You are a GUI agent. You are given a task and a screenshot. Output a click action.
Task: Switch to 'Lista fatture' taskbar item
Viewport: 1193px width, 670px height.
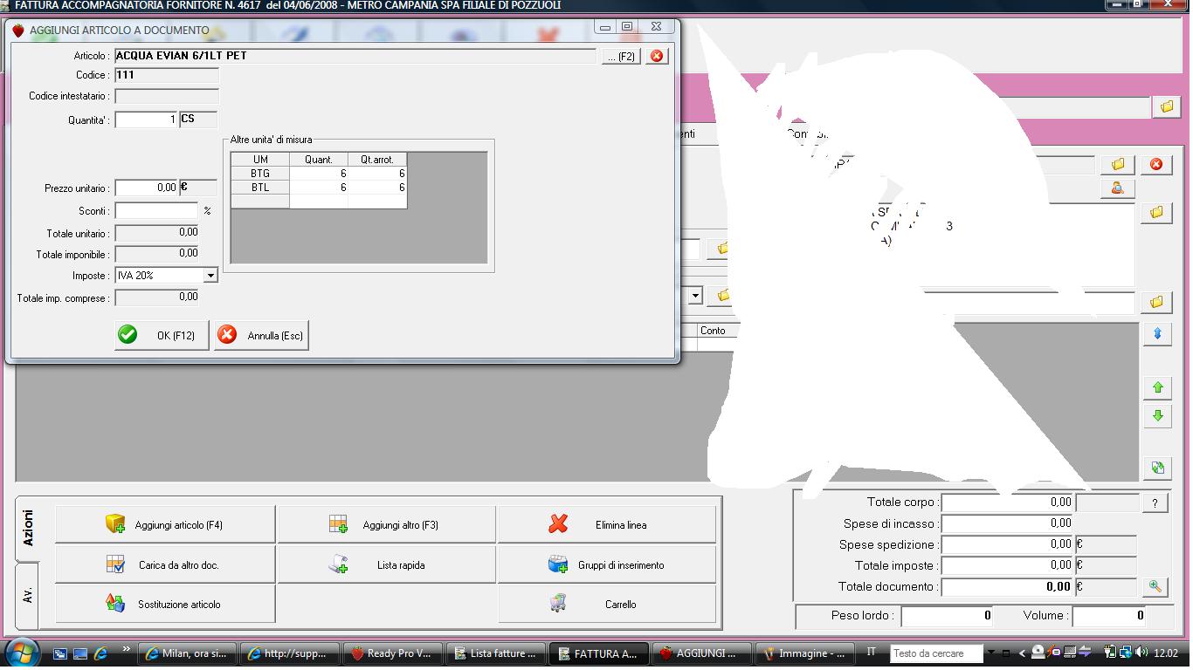(495, 653)
